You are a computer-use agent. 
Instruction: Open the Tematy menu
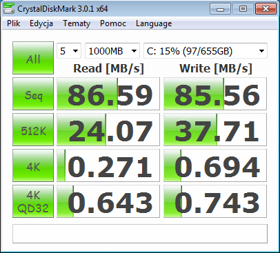pyautogui.click(x=77, y=23)
